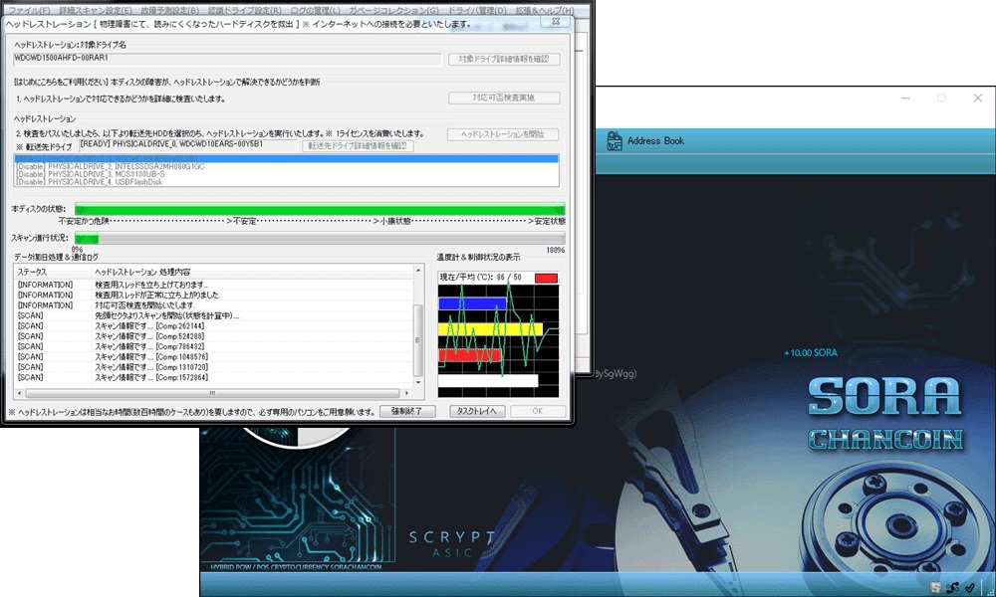
Task: Click the OK button in the restoration dialog
Action: point(538,411)
